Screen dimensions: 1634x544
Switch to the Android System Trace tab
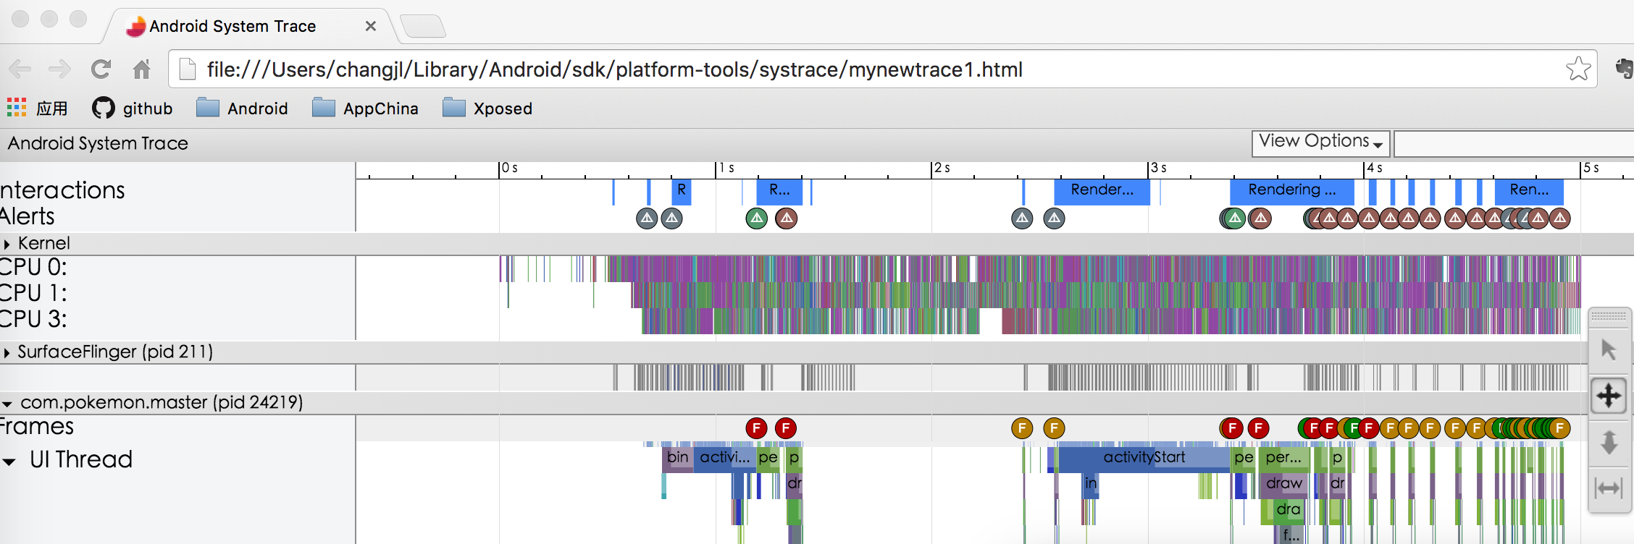click(246, 27)
